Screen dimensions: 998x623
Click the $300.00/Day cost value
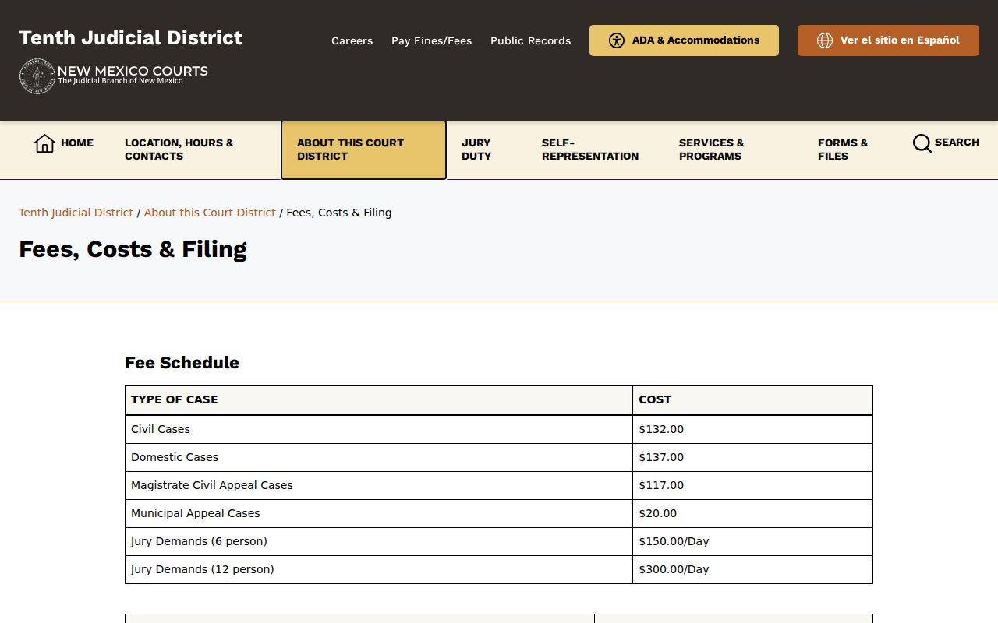coord(674,569)
